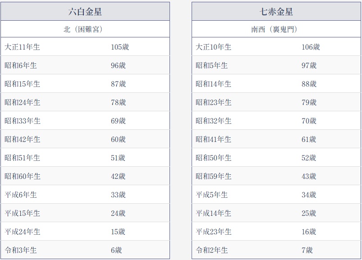Select the 北（困難宮）subheader row
362x260 pixels.
pos(85,29)
